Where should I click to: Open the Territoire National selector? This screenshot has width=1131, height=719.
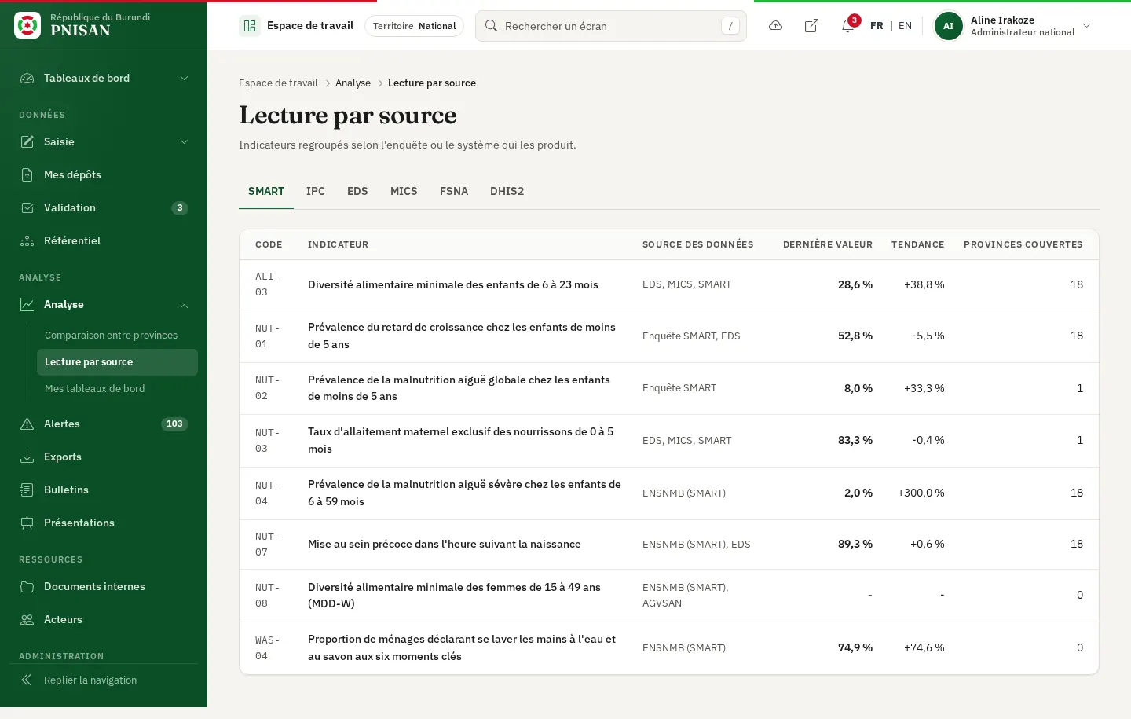pyautogui.click(x=414, y=26)
